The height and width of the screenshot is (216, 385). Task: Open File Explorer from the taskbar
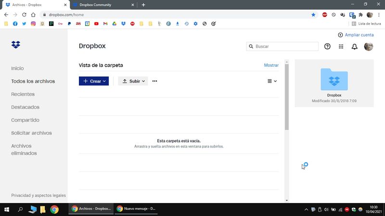pyautogui.click(x=43, y=209)
